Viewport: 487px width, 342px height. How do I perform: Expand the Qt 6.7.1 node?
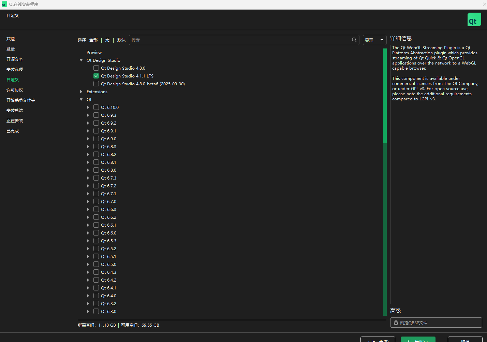tap(88, 194)
